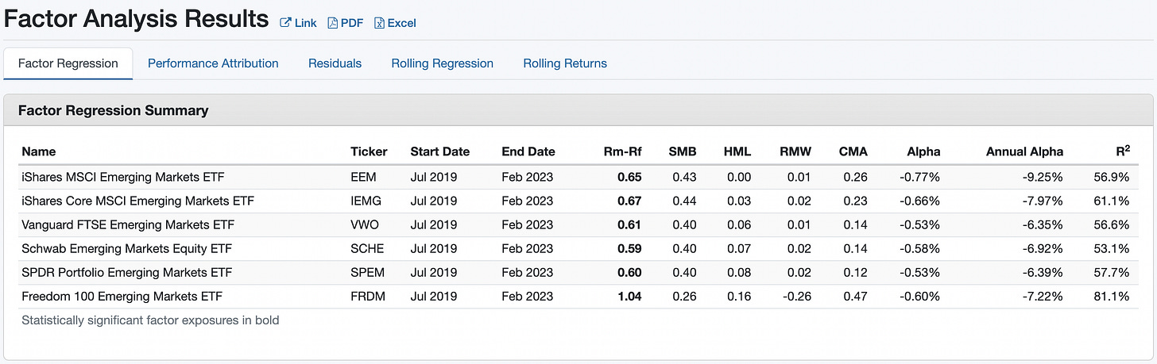Click the Ticker column header
Image resolution: width=1157 pixels, height=364 pixels.
click(369, 151)
